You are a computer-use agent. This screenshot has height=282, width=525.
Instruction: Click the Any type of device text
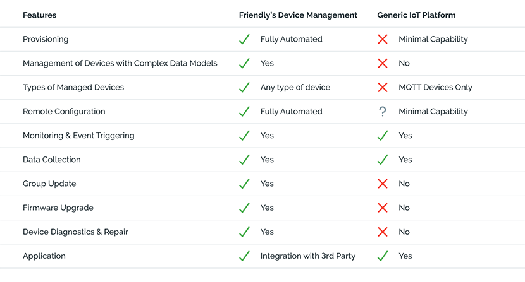tap(295, 87)
